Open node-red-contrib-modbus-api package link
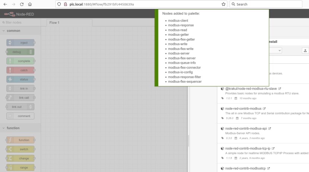Screen dimensions: 309x172 tap(246, 128)
